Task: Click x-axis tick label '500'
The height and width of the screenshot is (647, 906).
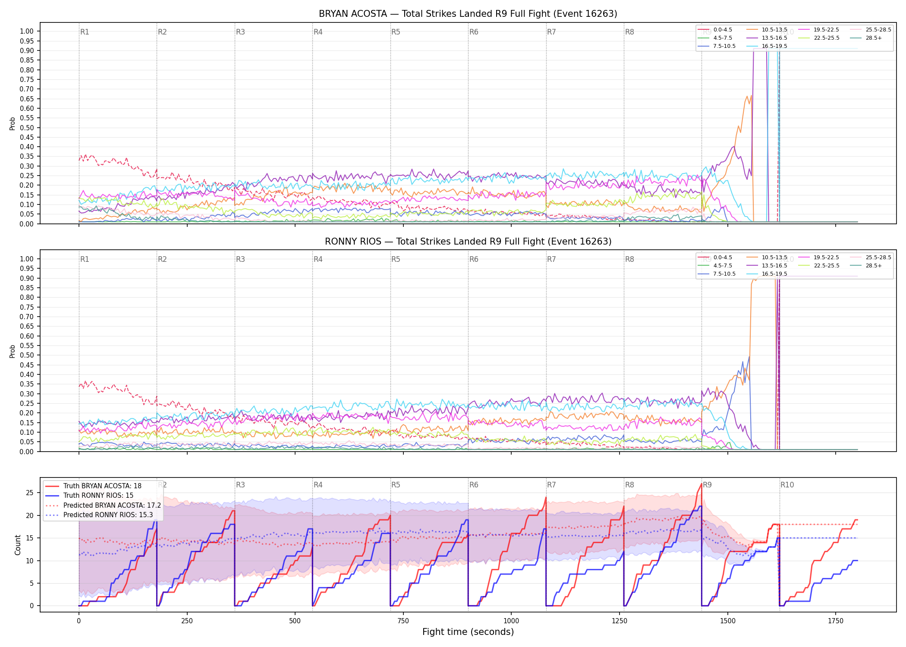Action: (x=295, y=621)
